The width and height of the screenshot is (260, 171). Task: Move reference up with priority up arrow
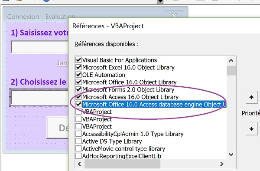(x=251, y=98)
